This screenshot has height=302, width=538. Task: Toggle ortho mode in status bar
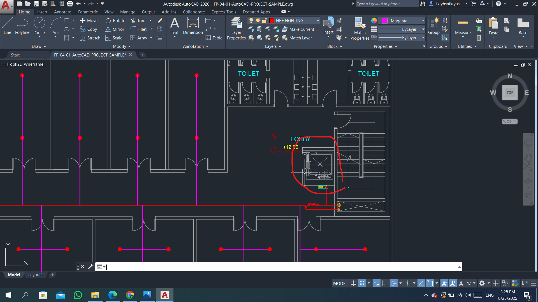click(385, 283)
